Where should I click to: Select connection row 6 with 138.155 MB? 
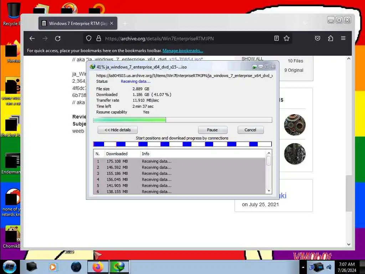[179, 192]
